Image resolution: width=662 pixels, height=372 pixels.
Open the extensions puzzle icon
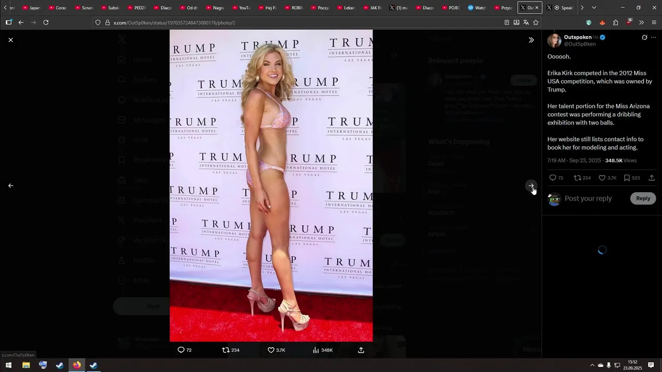click(x=615, y=22)
